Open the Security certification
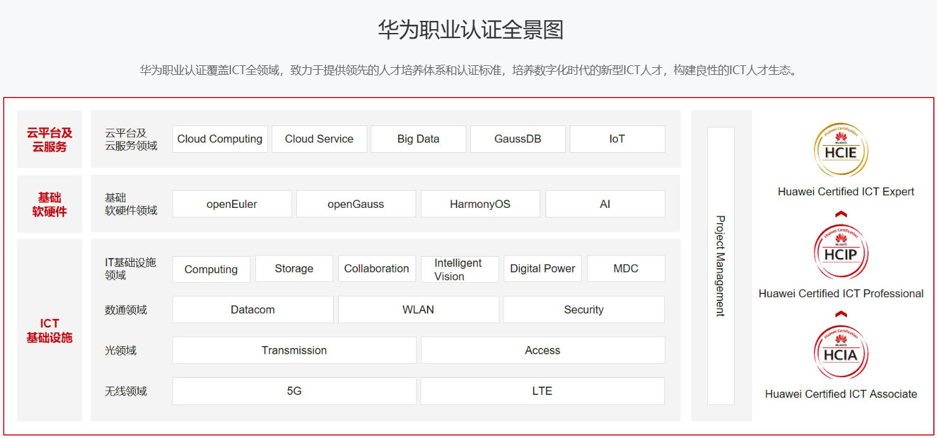This screenshot has height=438, width=937. 584,309
